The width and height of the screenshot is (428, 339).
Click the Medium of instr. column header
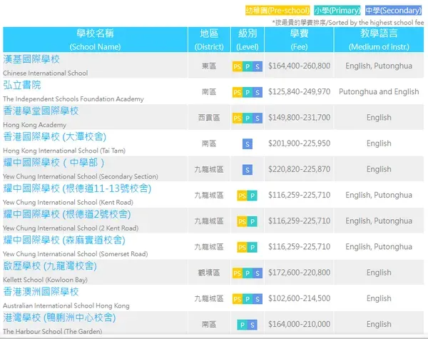coord(379,39)
